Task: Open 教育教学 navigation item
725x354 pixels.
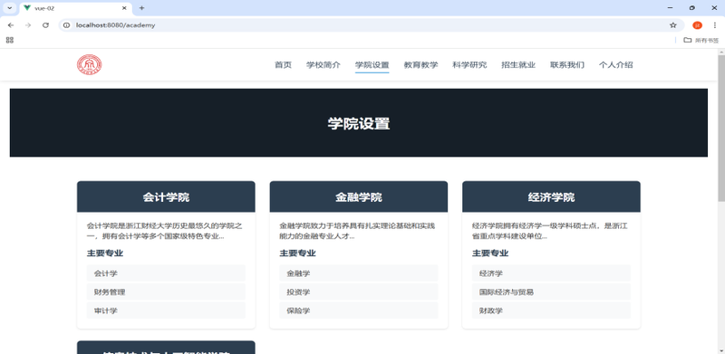Action: pos(420,65)
